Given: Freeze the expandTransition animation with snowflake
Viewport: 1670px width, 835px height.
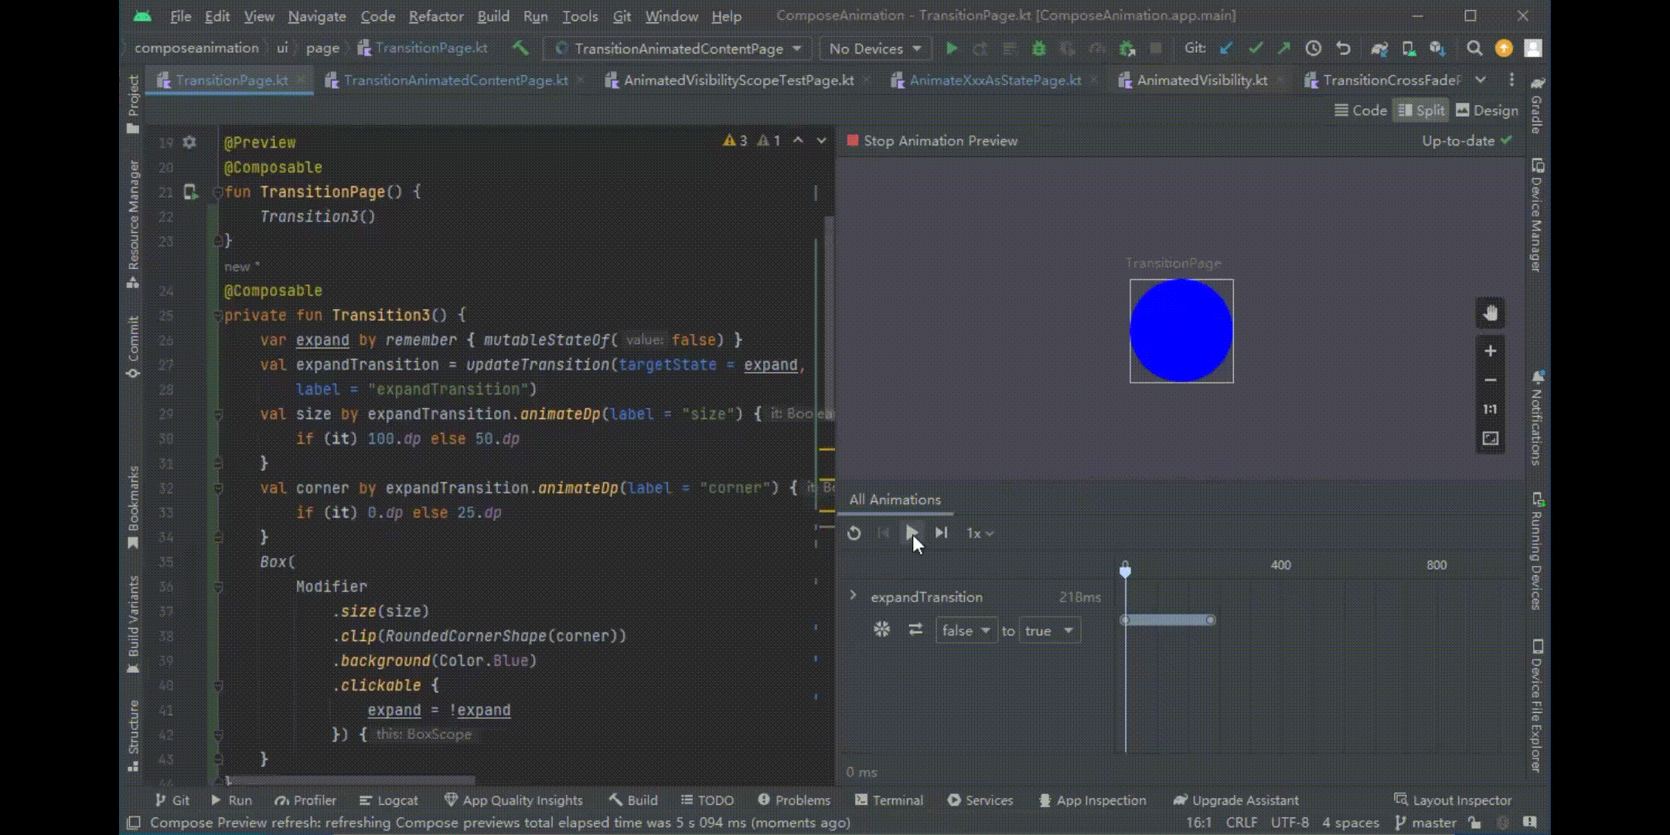Looking at the screenshot, I should click(x=881, y=630).
